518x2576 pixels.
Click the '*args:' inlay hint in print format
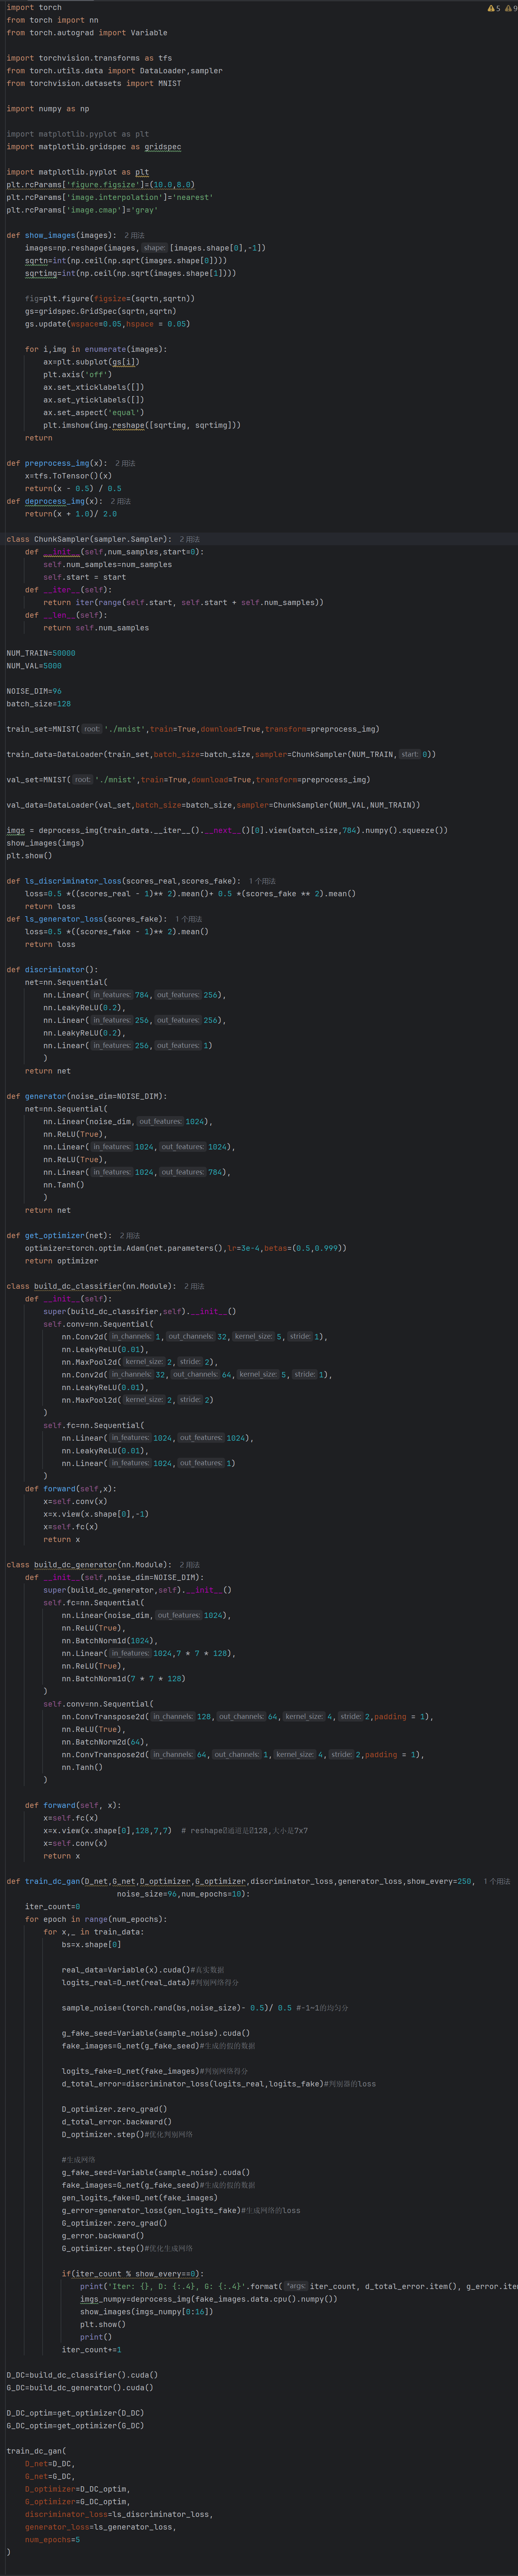click(x=296, y=2286)
